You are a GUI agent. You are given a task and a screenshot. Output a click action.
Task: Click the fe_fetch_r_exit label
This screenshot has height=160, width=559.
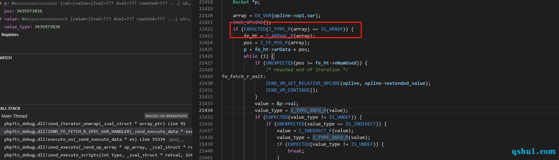[244, 77]
